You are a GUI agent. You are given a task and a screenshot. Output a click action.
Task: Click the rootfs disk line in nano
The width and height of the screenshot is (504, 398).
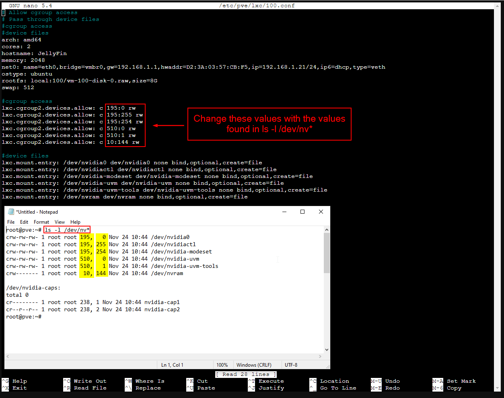80,81
